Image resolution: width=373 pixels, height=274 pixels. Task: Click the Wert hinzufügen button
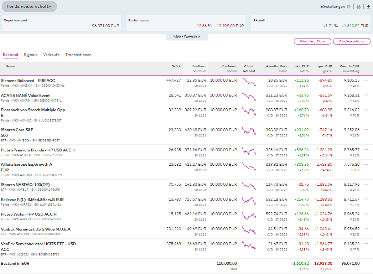(x=312, y=41)
